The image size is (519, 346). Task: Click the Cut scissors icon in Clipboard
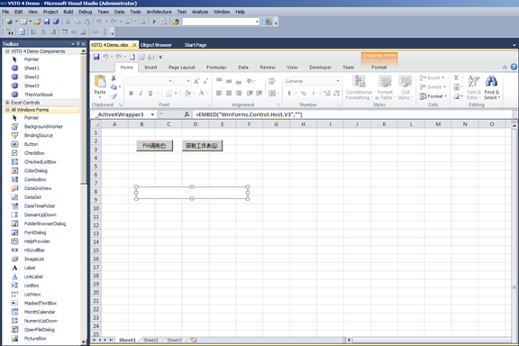pos(114,78)
